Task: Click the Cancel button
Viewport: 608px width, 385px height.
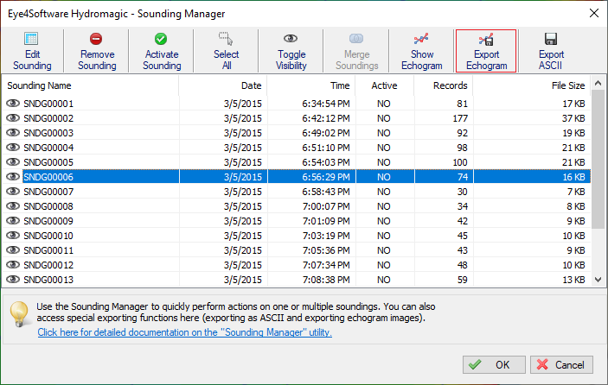Action: coord(561,364)
